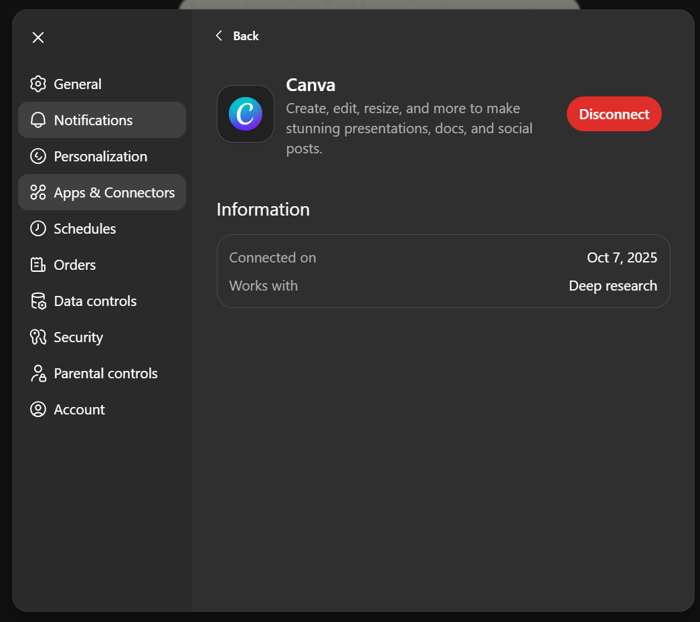
Task: Click the 'Connected on' label
Action: pos(272,258)
